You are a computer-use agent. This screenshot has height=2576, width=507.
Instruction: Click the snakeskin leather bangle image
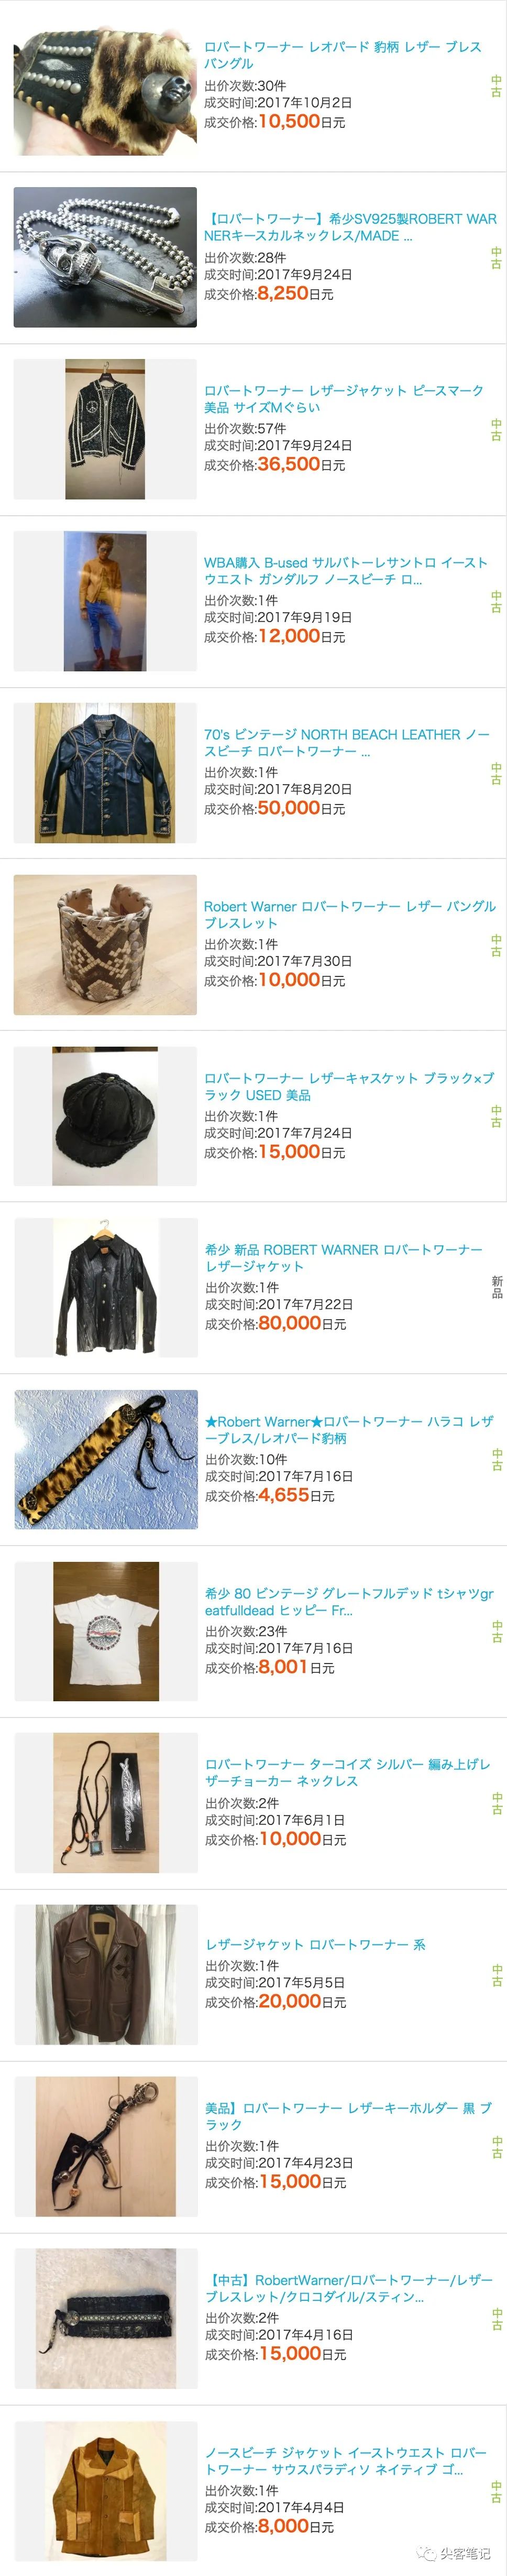coord(105,945)
